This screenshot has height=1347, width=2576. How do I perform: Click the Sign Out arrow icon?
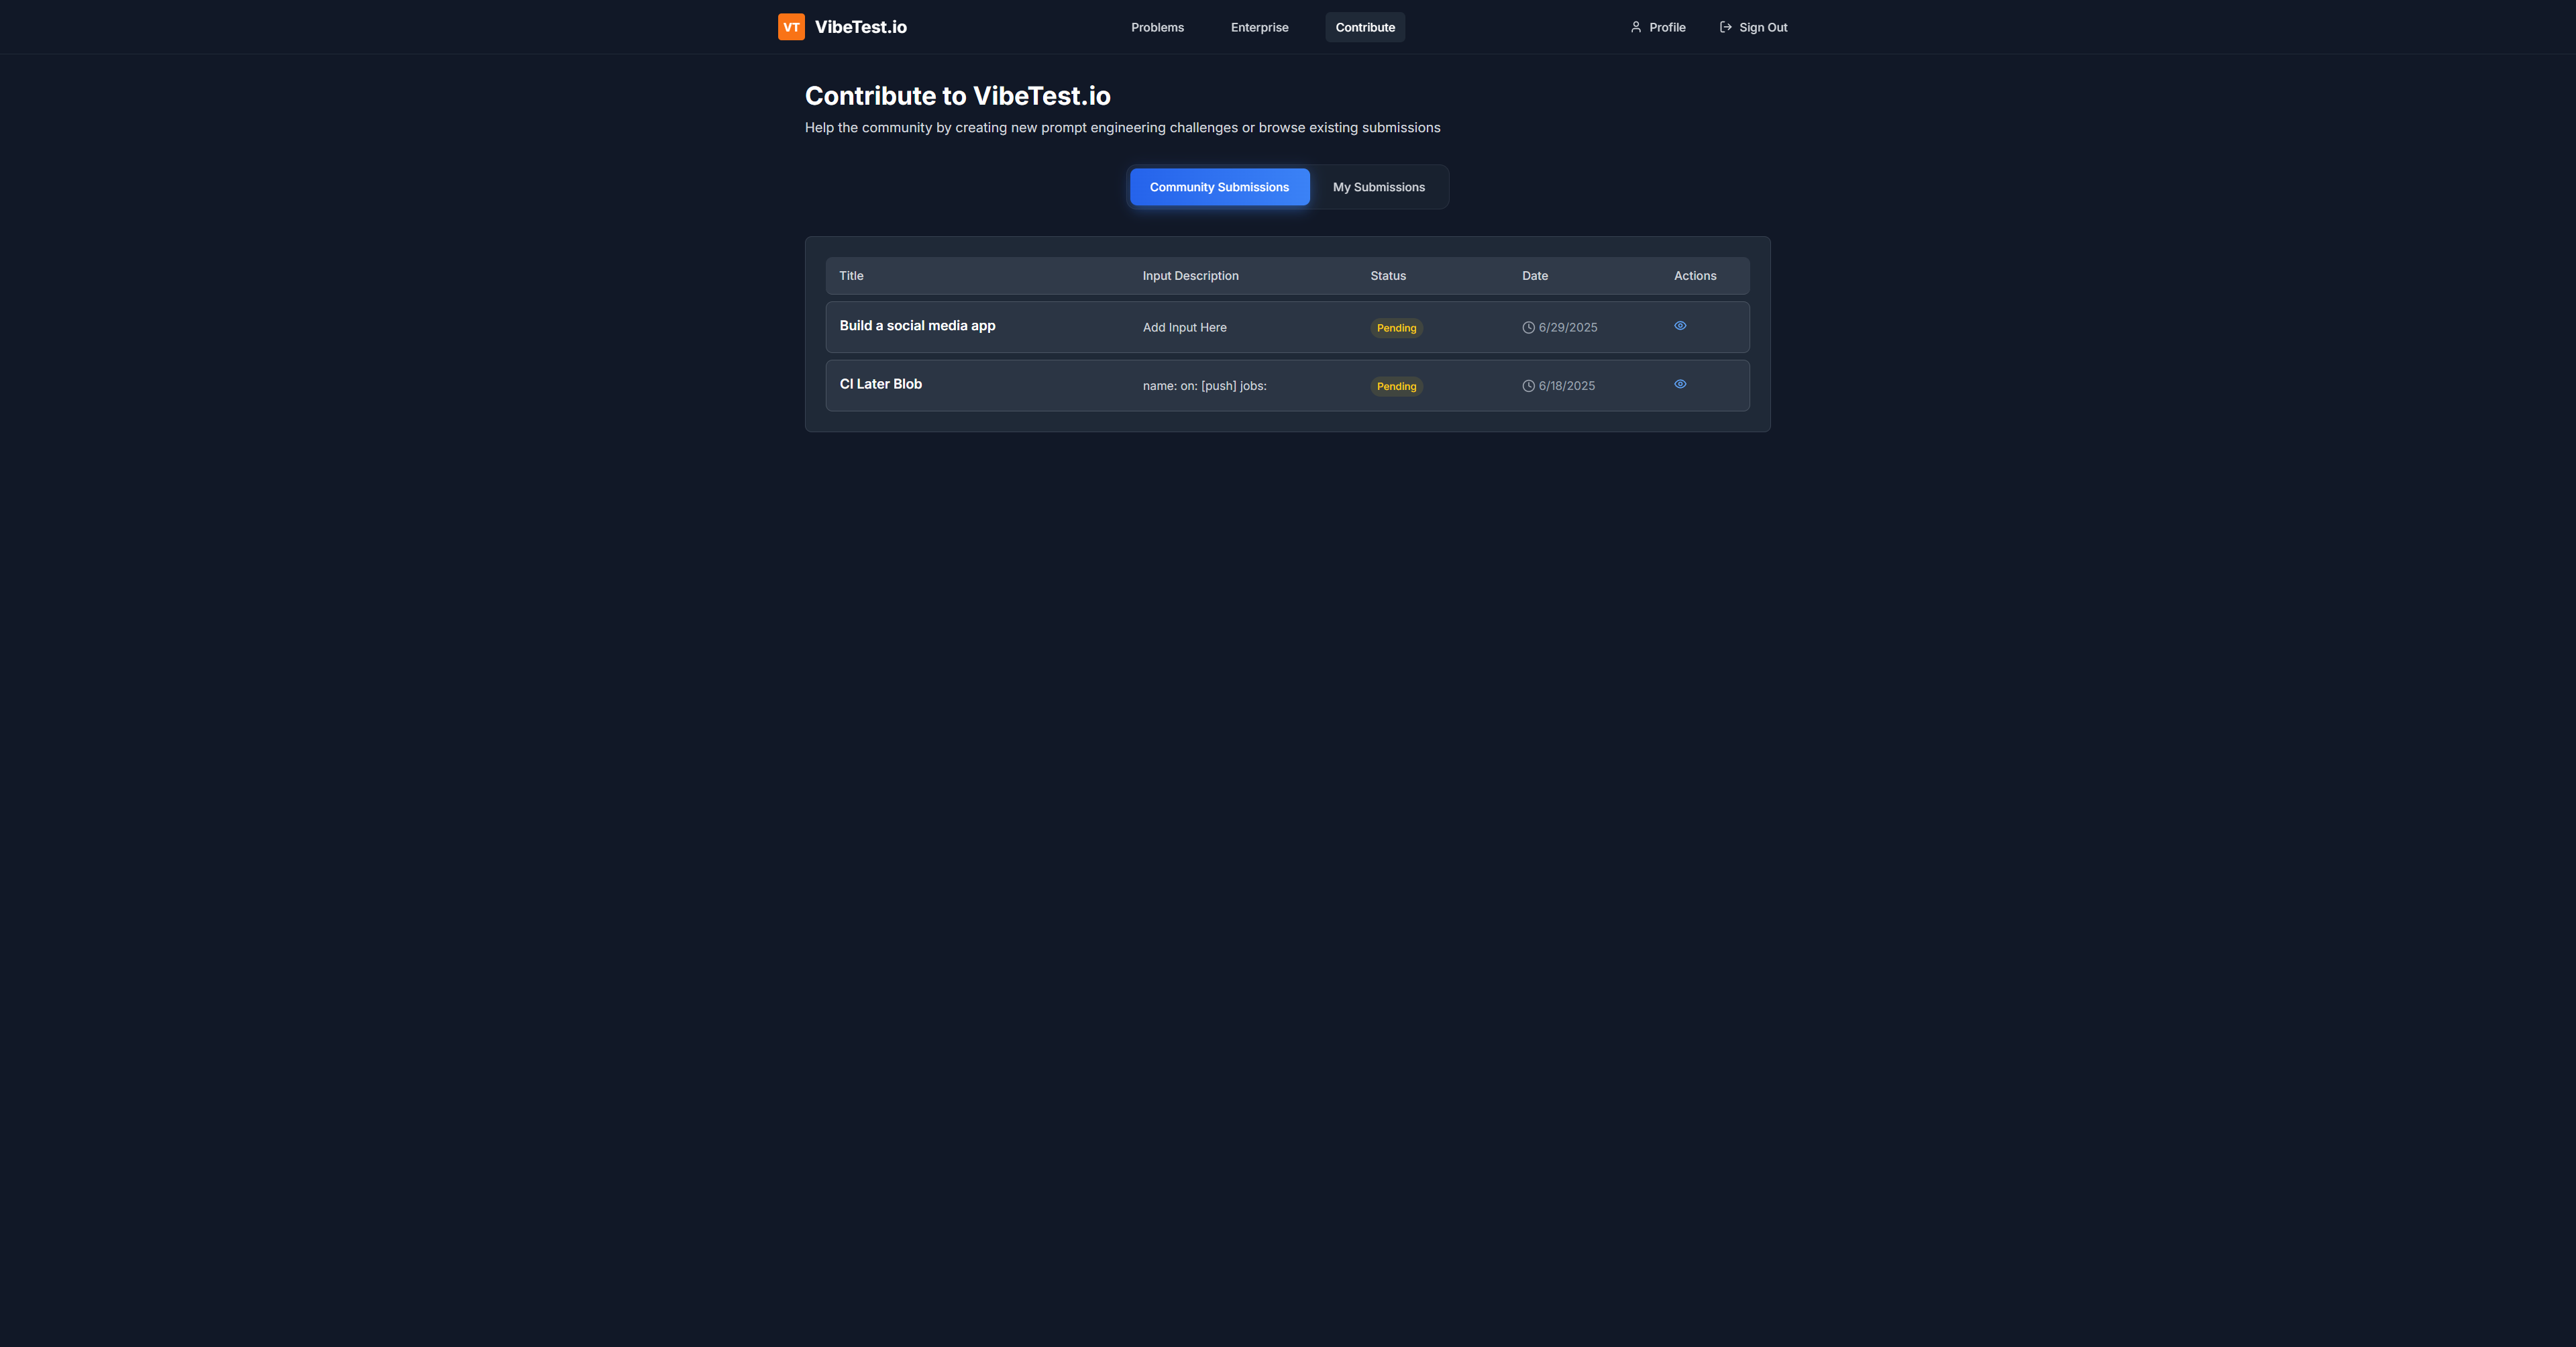coord(1725,27)
